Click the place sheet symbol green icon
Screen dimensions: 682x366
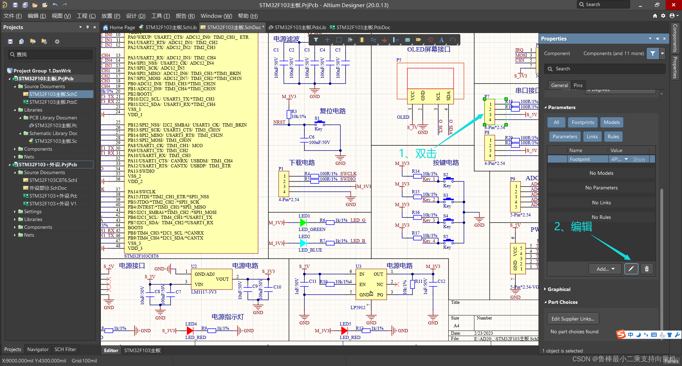[407, 40]
